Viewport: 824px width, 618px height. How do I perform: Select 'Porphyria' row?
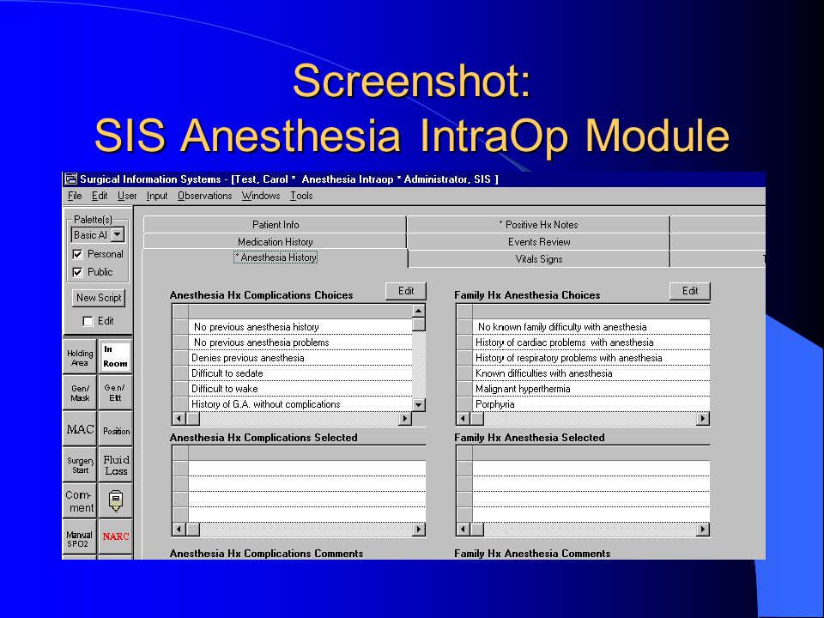[x=591, y=404]
